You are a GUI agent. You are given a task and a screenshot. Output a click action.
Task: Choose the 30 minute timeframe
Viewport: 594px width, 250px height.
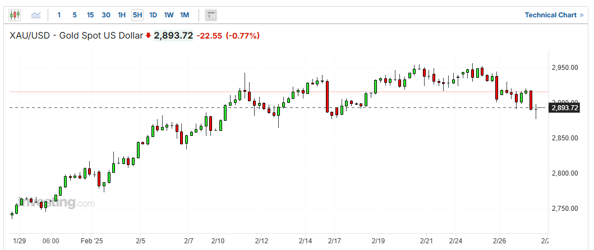(x=106, y=15)
